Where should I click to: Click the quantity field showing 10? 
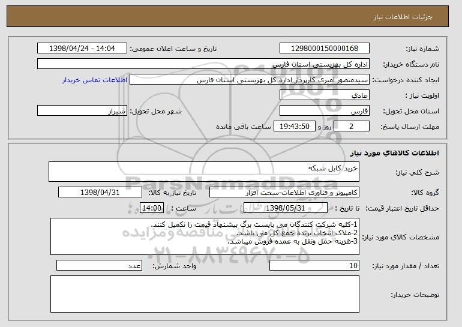point(314,265)
